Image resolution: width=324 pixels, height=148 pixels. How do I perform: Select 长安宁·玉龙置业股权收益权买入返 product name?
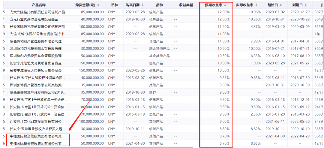click(x=38, y=129)
